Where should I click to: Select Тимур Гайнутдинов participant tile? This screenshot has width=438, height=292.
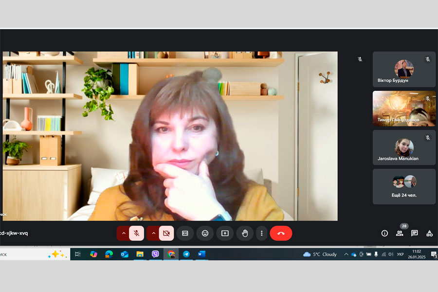pyautogui.click(x=404, y=109)
